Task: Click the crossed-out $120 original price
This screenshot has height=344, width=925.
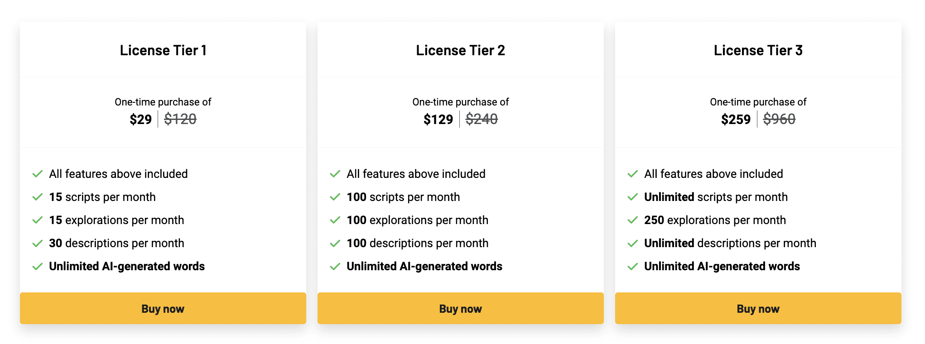Action: point(180,119)
